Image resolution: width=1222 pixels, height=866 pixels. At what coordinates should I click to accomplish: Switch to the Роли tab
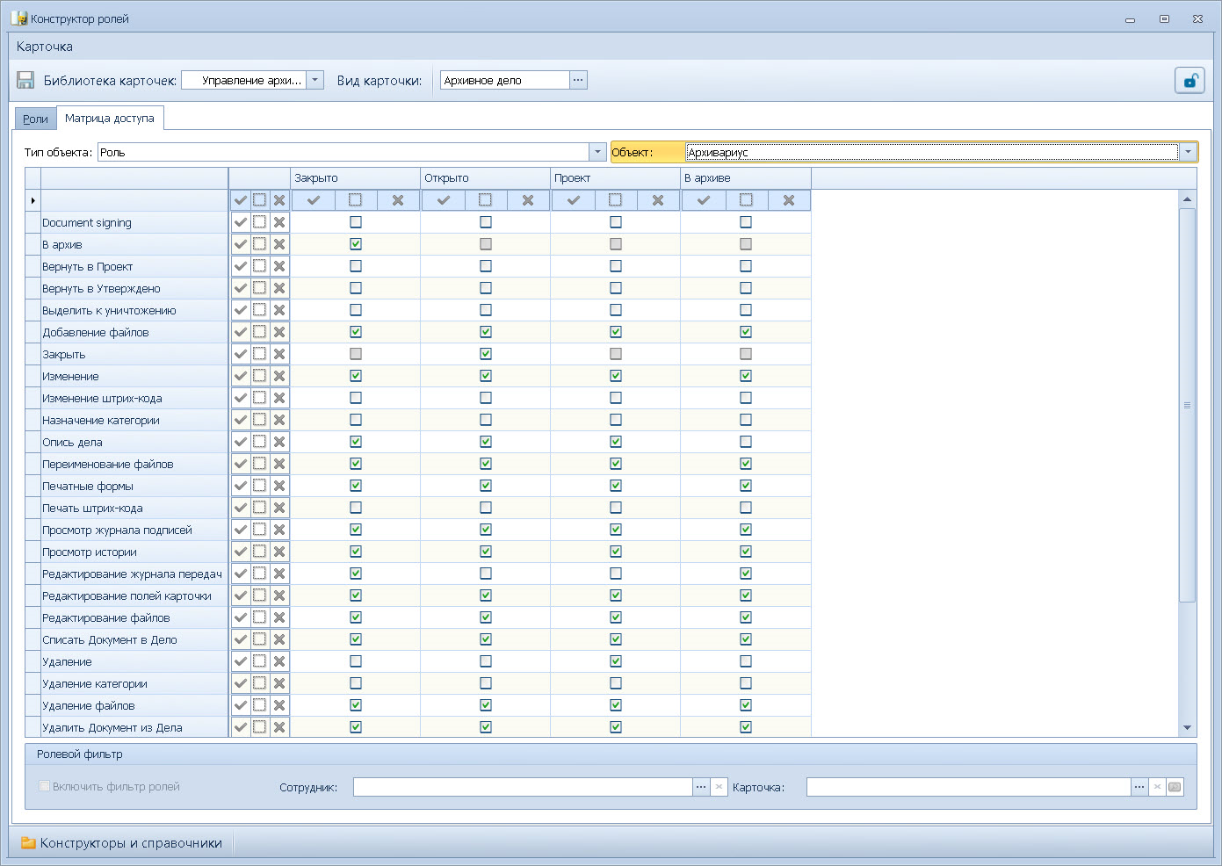35,119
